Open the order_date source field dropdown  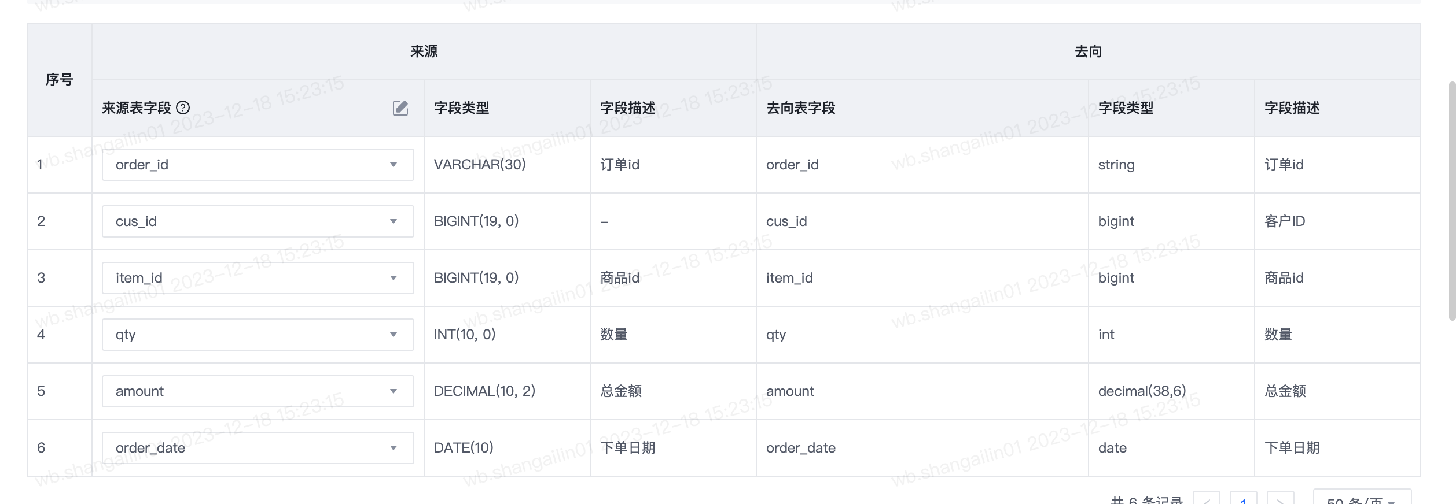point(258,448)
